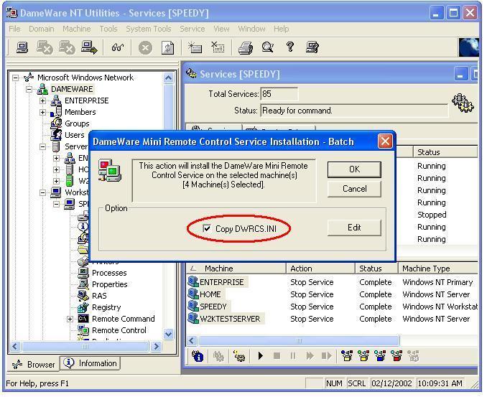This screenshot has width=487, height=397.
Task: Expand the Remote Command tree node
Action: (70, 319)
